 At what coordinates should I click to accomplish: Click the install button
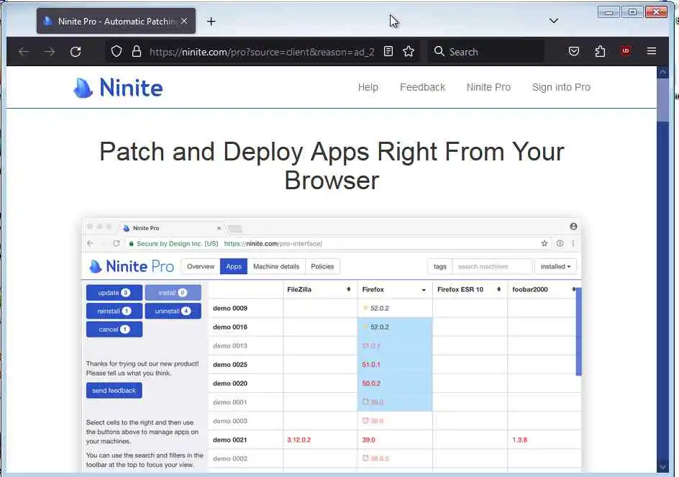click(x=173, y=293)
